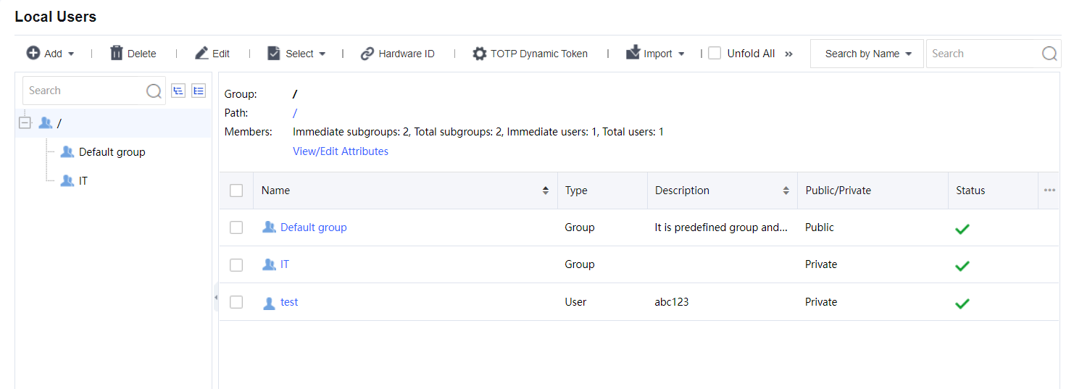The height and width of the screenshot is (389, 1074).
Task: Click the magnifier icon in top-right search
Action: point(1049,54)
